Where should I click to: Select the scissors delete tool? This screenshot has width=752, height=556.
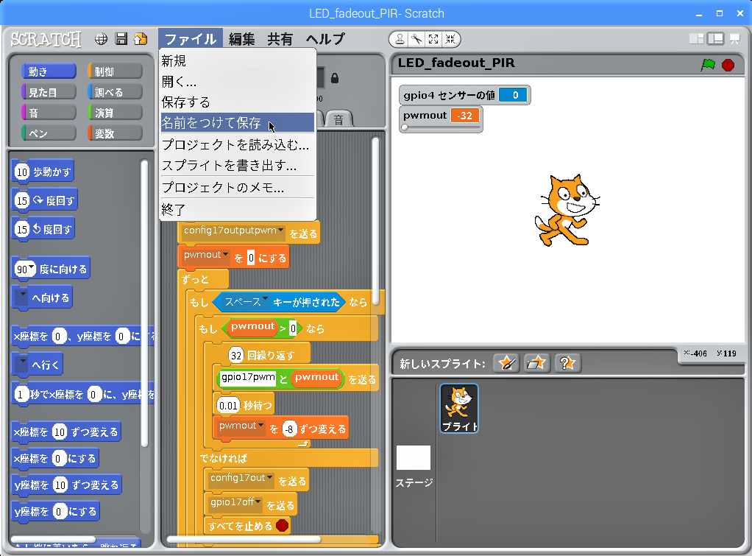tap(416, 39)
